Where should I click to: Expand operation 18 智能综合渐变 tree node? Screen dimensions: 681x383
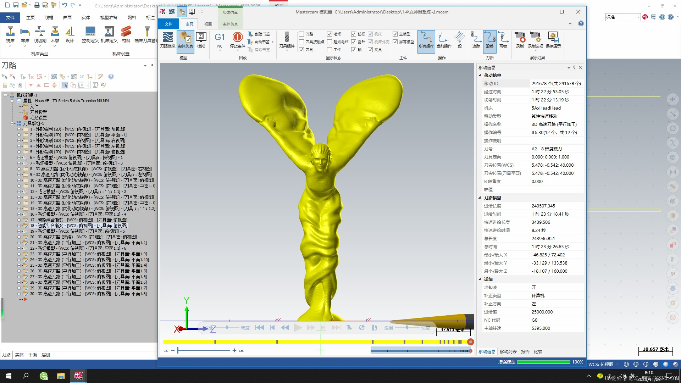(x=19, y=226)
